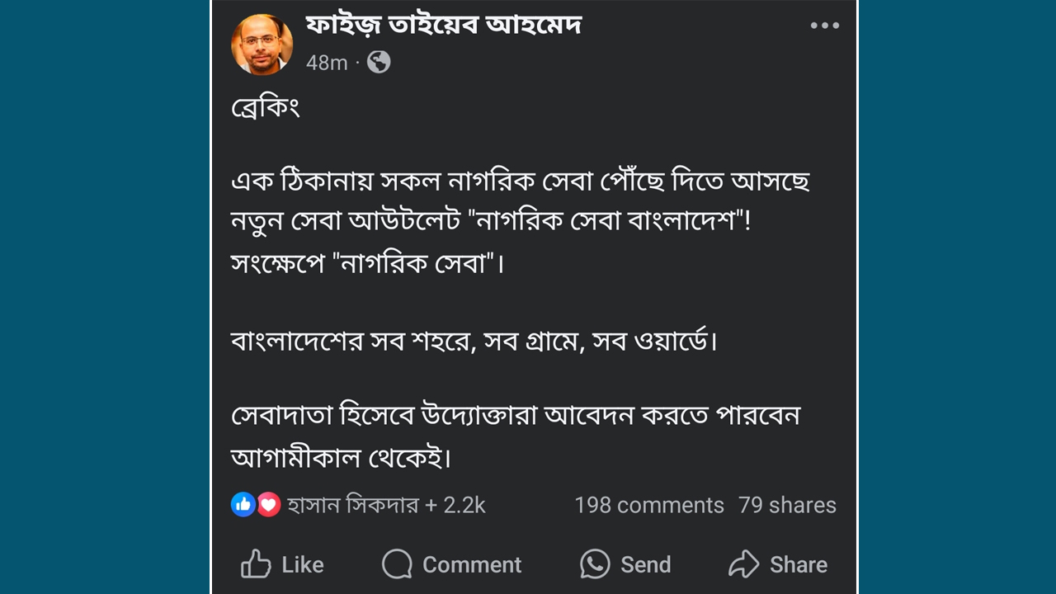Click the Share arrow icon
This screenshot has width=1056, height=594.
coord(743,564)
